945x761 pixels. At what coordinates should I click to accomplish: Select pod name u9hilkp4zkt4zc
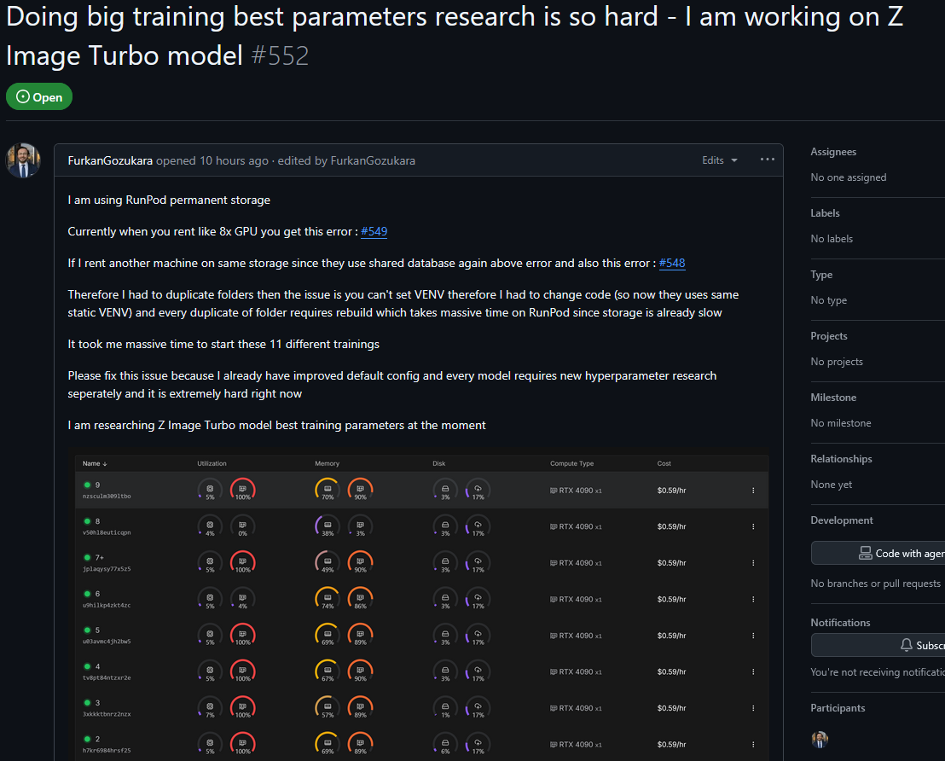[106, 605]
